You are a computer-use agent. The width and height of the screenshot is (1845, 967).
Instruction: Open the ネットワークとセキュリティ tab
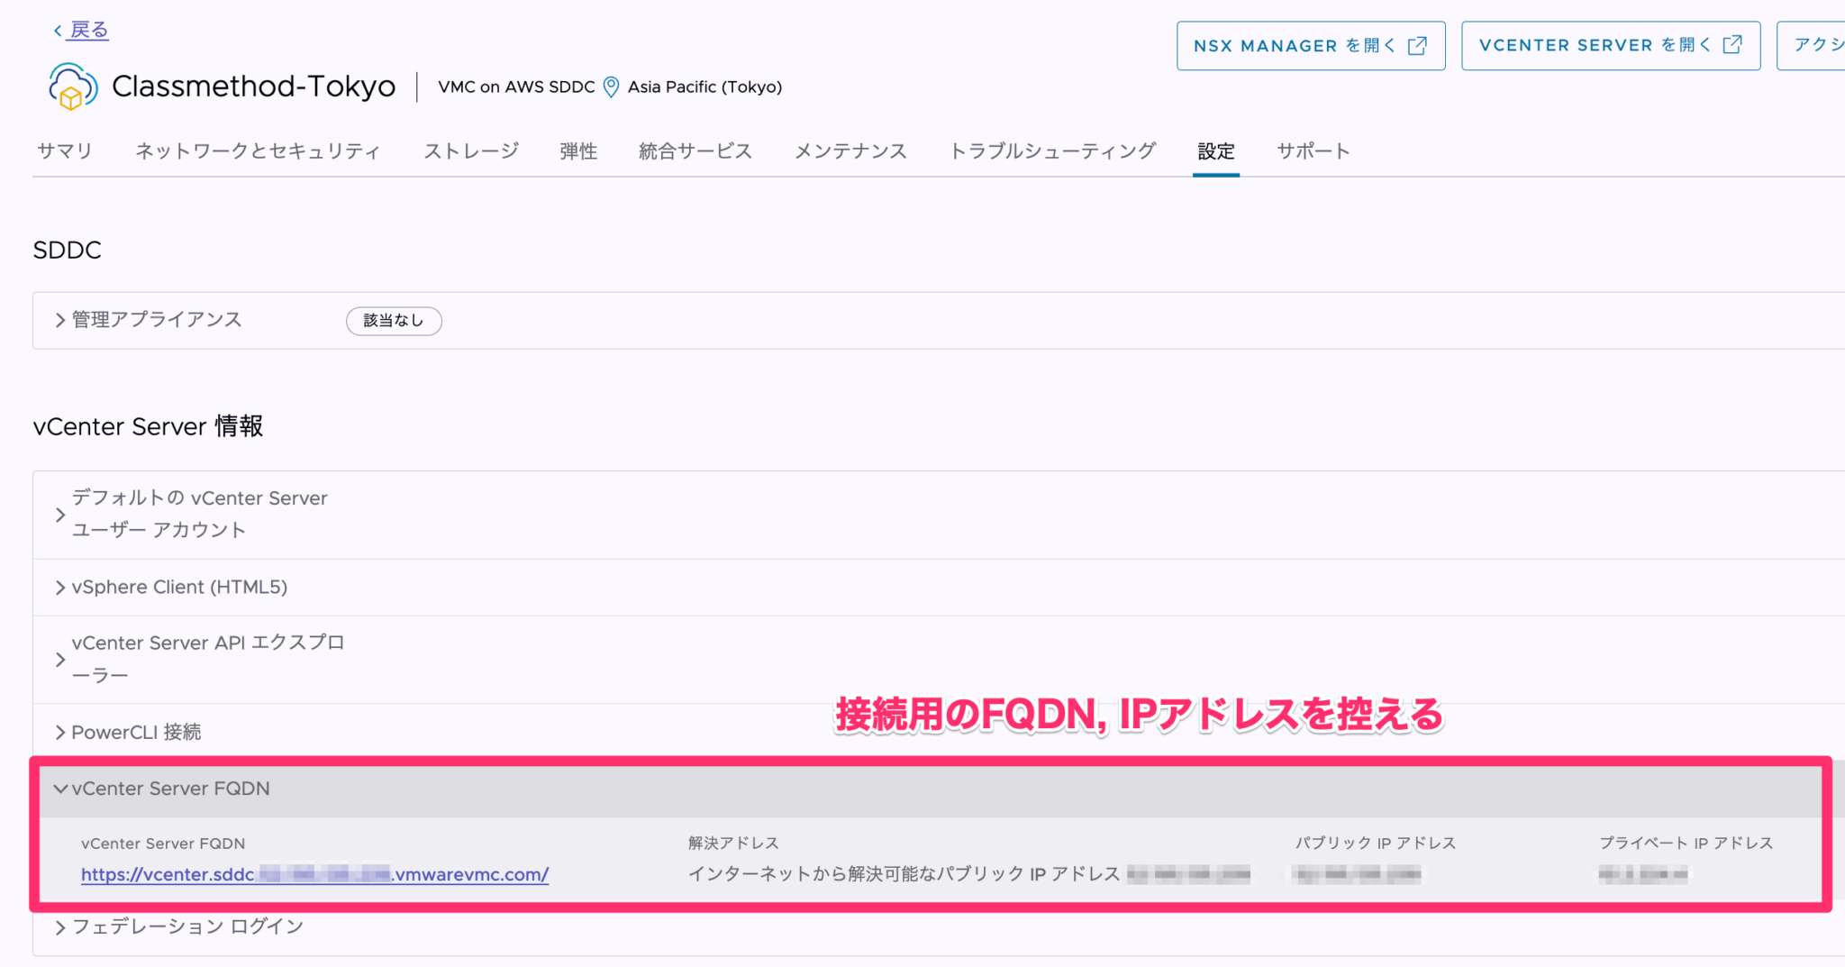258,151
